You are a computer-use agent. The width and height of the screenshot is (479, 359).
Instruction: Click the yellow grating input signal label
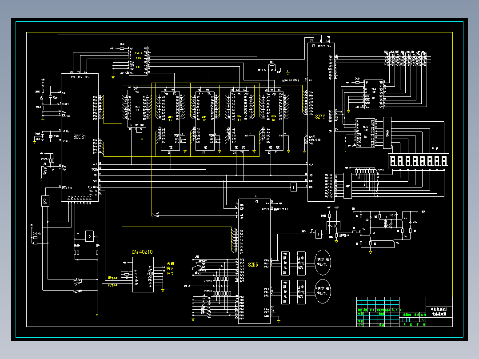[x=170, y=268]
